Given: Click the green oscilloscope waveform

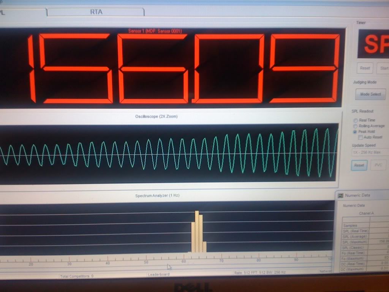Looking at the screenshot, I should pyautogui.click(x=169, y=154).
